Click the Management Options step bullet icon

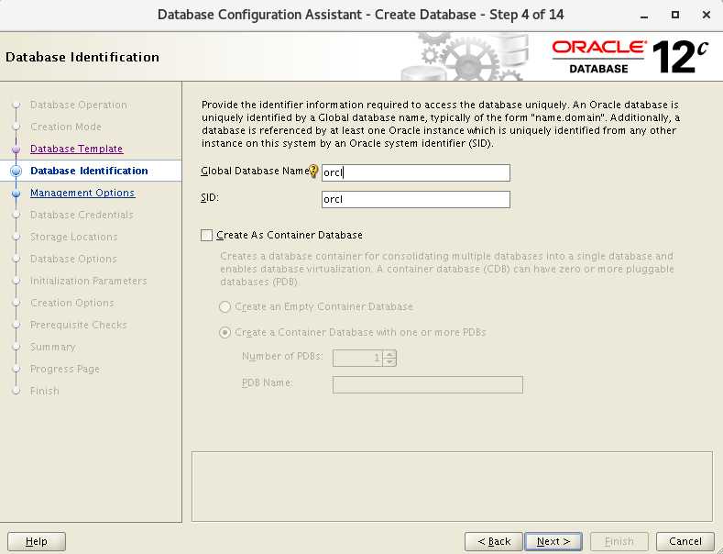click(x=16, y=193)
